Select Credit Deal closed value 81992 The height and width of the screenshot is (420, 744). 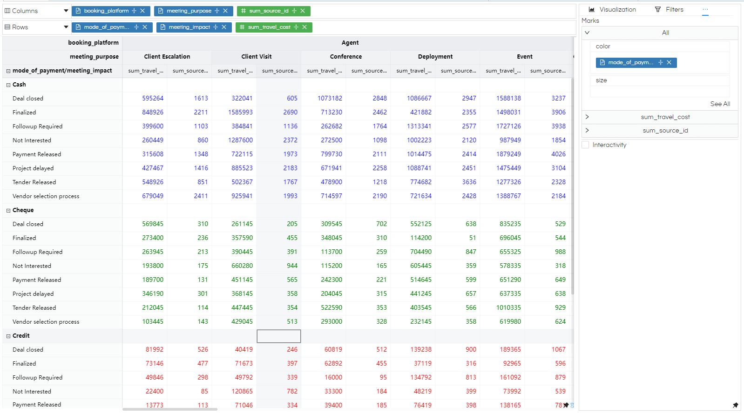pyautogui.click(x=155, y=349)
